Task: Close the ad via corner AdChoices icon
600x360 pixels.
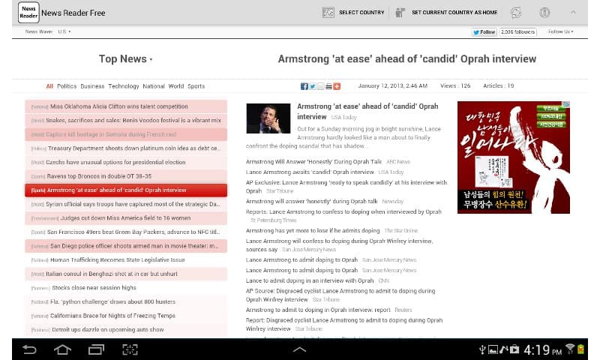Action: [566, 104]
